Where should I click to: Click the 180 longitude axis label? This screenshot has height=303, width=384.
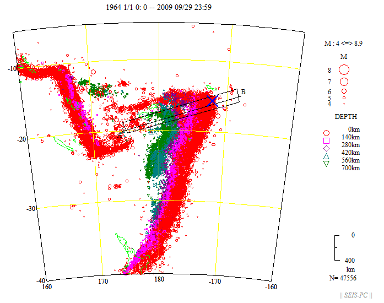tap(159, 282)
